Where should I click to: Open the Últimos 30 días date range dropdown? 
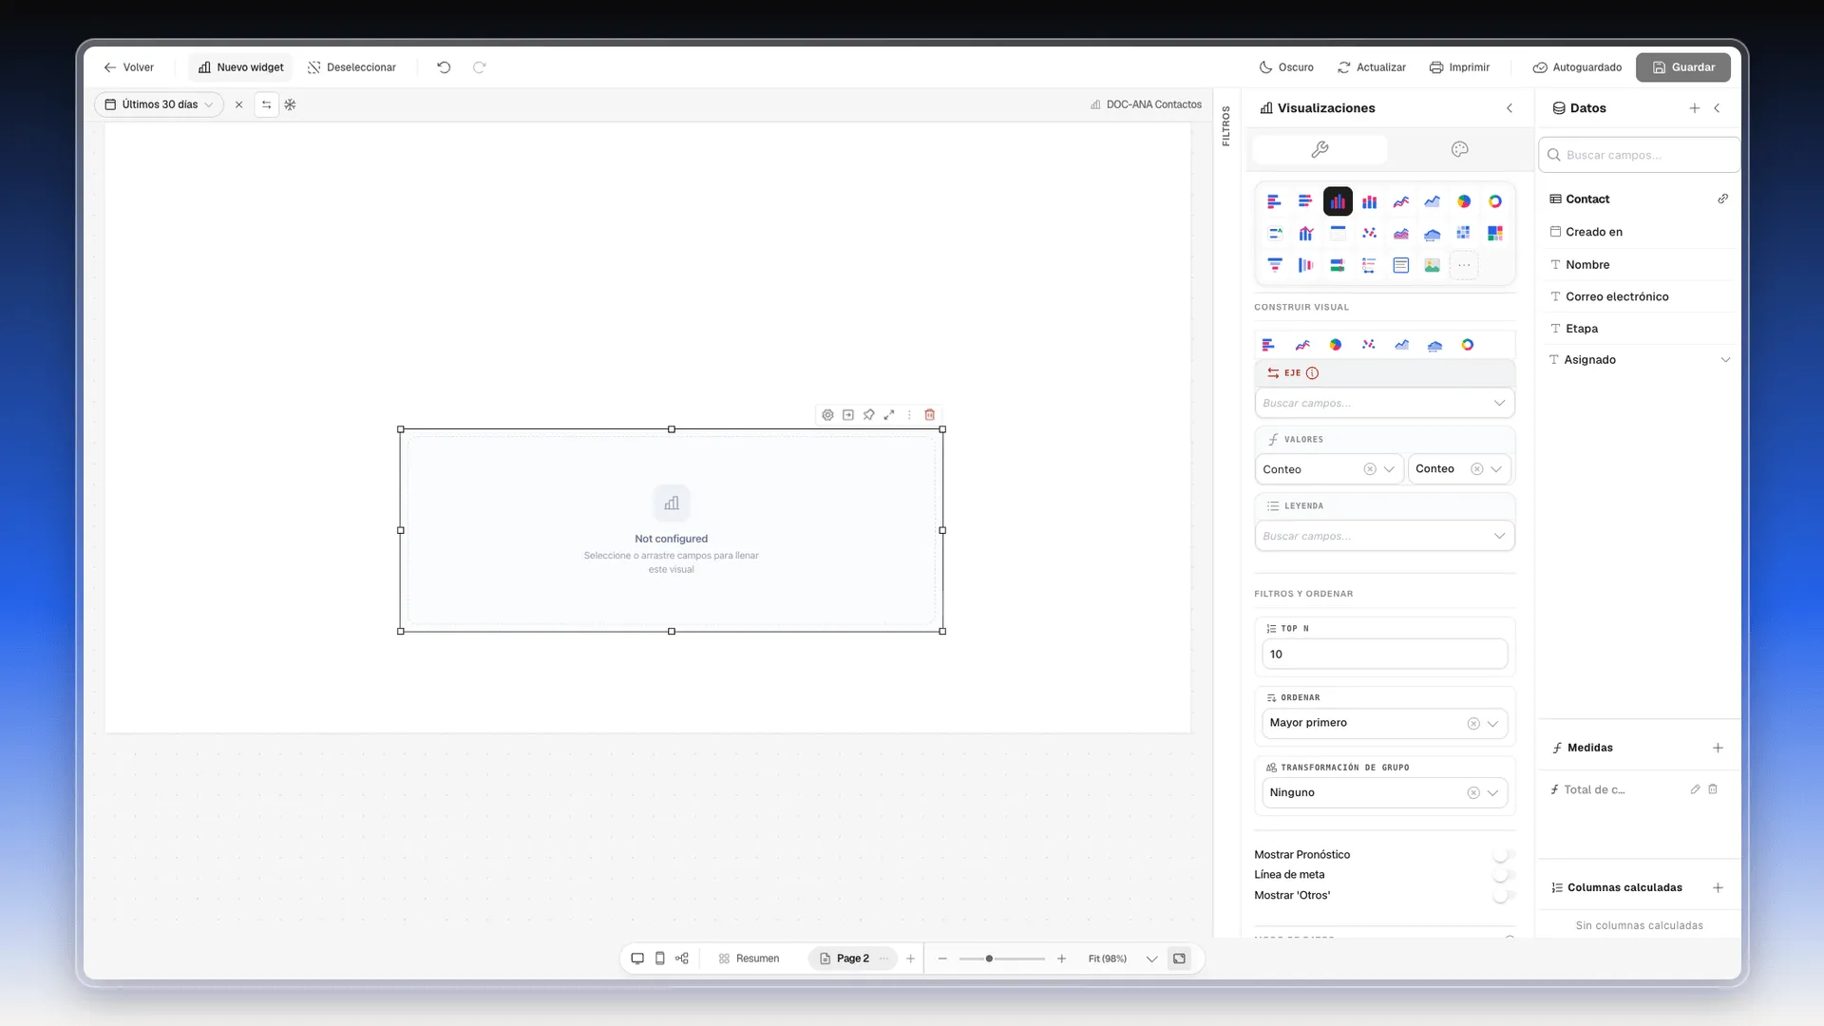[159, 104]
